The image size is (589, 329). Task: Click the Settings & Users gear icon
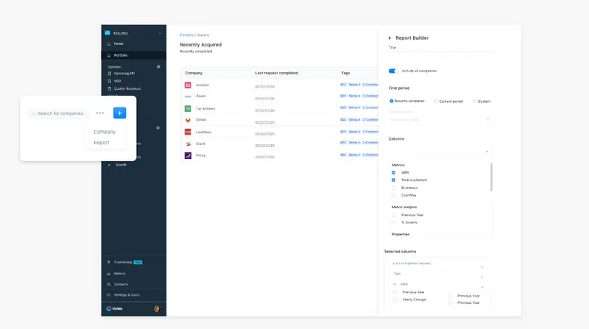[109, 295]
